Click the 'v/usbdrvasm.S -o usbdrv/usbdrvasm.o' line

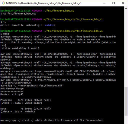click(26, 77)
